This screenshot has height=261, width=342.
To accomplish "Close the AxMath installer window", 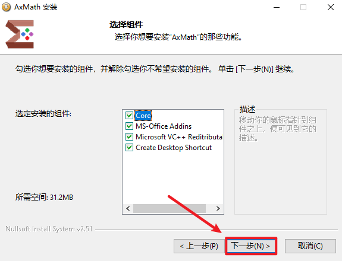I will pos(331,7).
